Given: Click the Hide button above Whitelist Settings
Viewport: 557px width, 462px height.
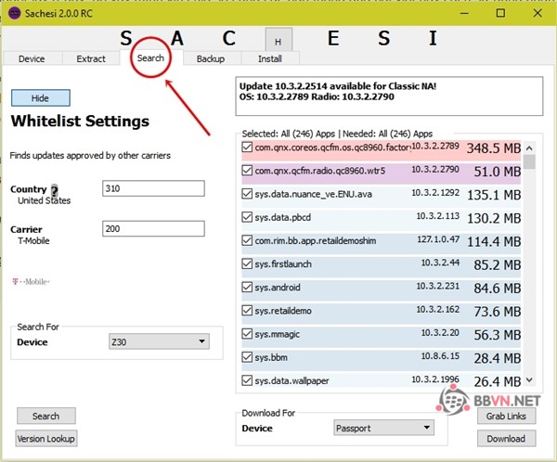Looking at the screenshot, I should 40,98.
